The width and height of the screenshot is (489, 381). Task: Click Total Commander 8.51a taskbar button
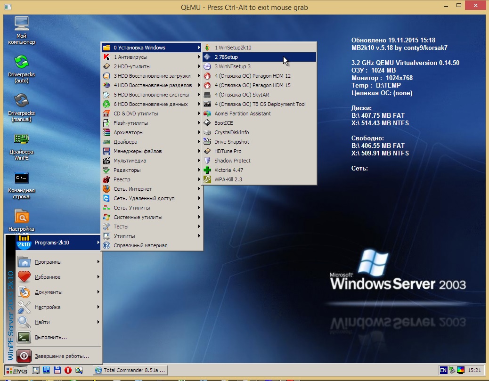pos(130,370)
